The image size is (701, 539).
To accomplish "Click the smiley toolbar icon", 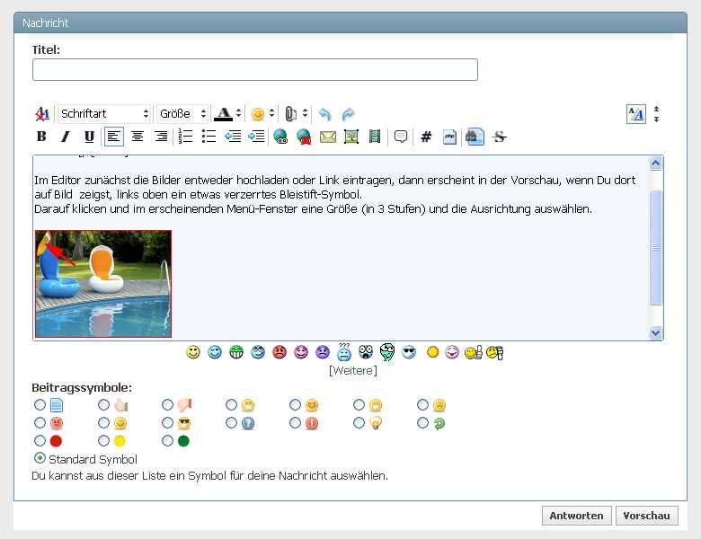I will [x=258, y=114].
